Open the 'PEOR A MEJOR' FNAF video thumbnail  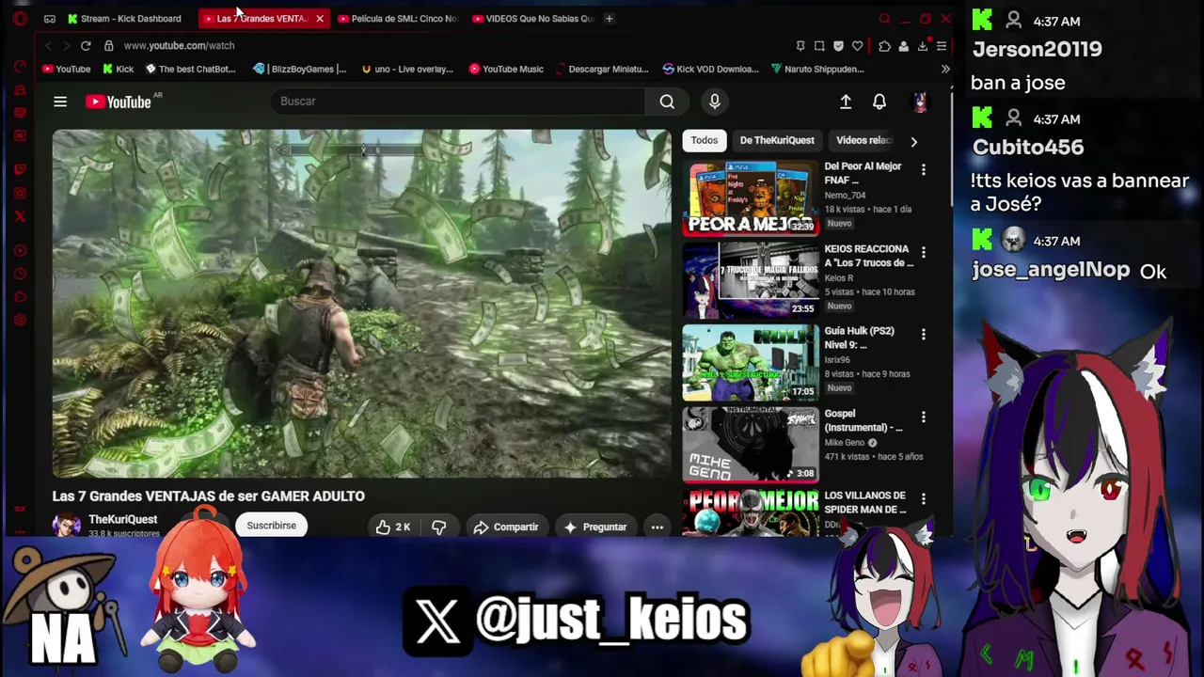(751, 198)
